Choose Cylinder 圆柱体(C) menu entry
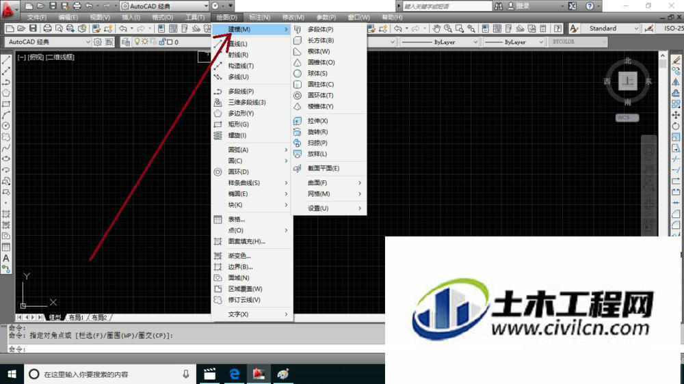Viewport: 684px width, 384px height. point(329,84)
